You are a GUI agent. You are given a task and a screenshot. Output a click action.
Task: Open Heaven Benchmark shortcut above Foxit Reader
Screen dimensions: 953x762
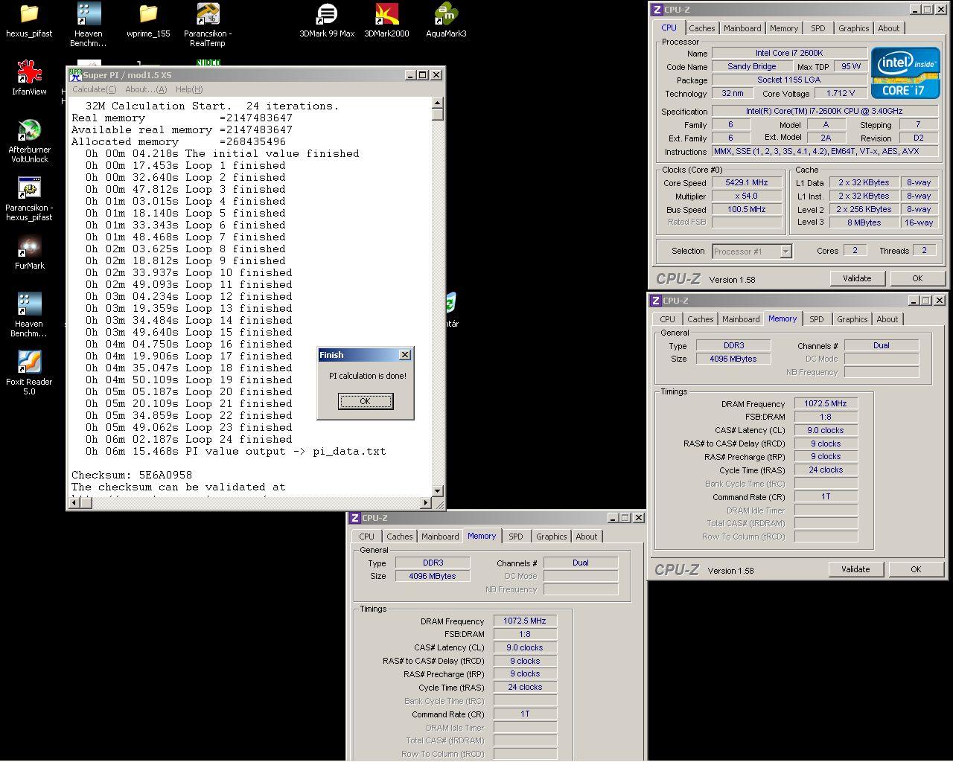tap(29, 315)
